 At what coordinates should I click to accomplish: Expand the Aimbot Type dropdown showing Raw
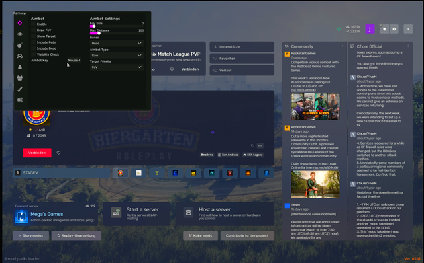(117, 55)
